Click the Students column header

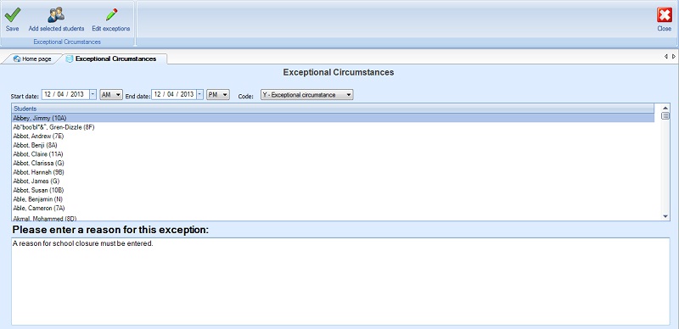333,109
